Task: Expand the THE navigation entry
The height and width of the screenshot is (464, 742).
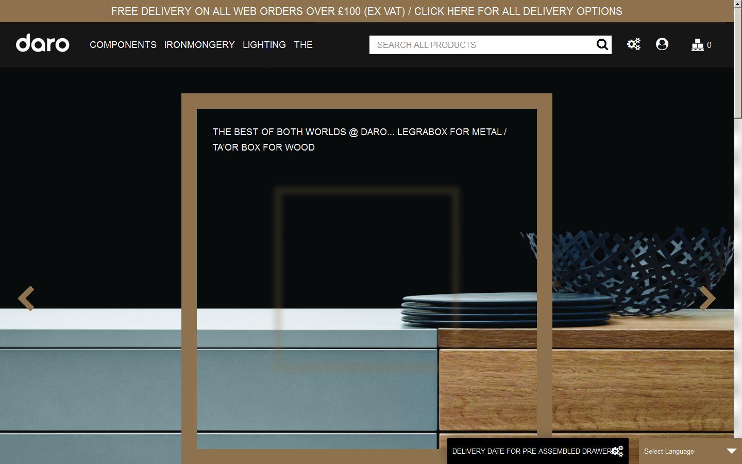Action: pyautogui.click(x=303, y=45)
